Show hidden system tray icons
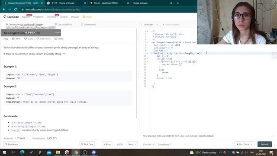The height and width of the screenshot is (156, 277). [220, 153]
